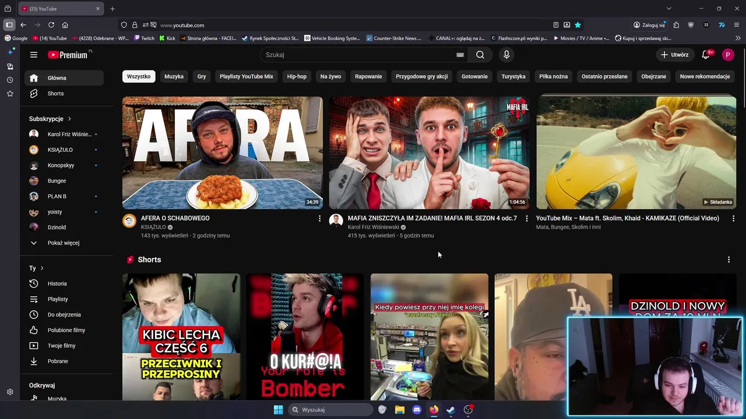Open the MAFIA IRL video thumbnail
The width and height of the screenshot is (746, 419).
tap(430, 152)
